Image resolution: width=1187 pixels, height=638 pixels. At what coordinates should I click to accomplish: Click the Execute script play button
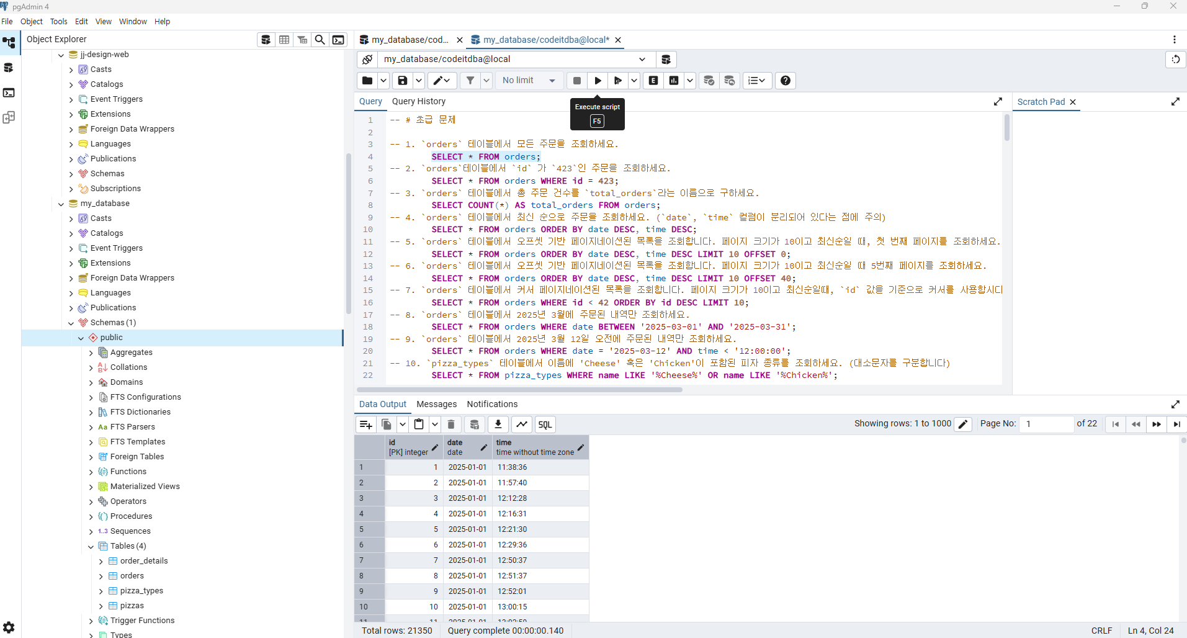pyautogui.click(x=598, y=81)
